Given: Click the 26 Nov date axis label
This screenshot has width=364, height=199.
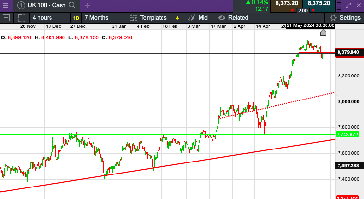Looking at the screenshot, I should (x=27, y=26).
